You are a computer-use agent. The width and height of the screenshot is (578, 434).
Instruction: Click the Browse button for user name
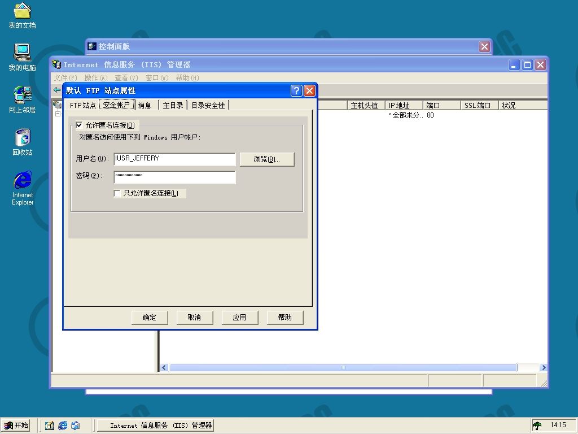tap(267, 159)
